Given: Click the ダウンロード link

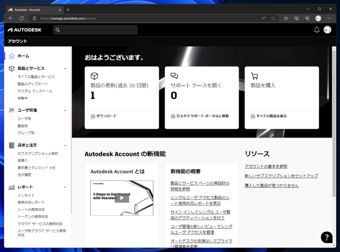Looking at the screenshot, I should [x=106, y=116].
